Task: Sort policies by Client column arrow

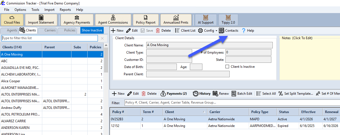Action: (x=204, y=112)
